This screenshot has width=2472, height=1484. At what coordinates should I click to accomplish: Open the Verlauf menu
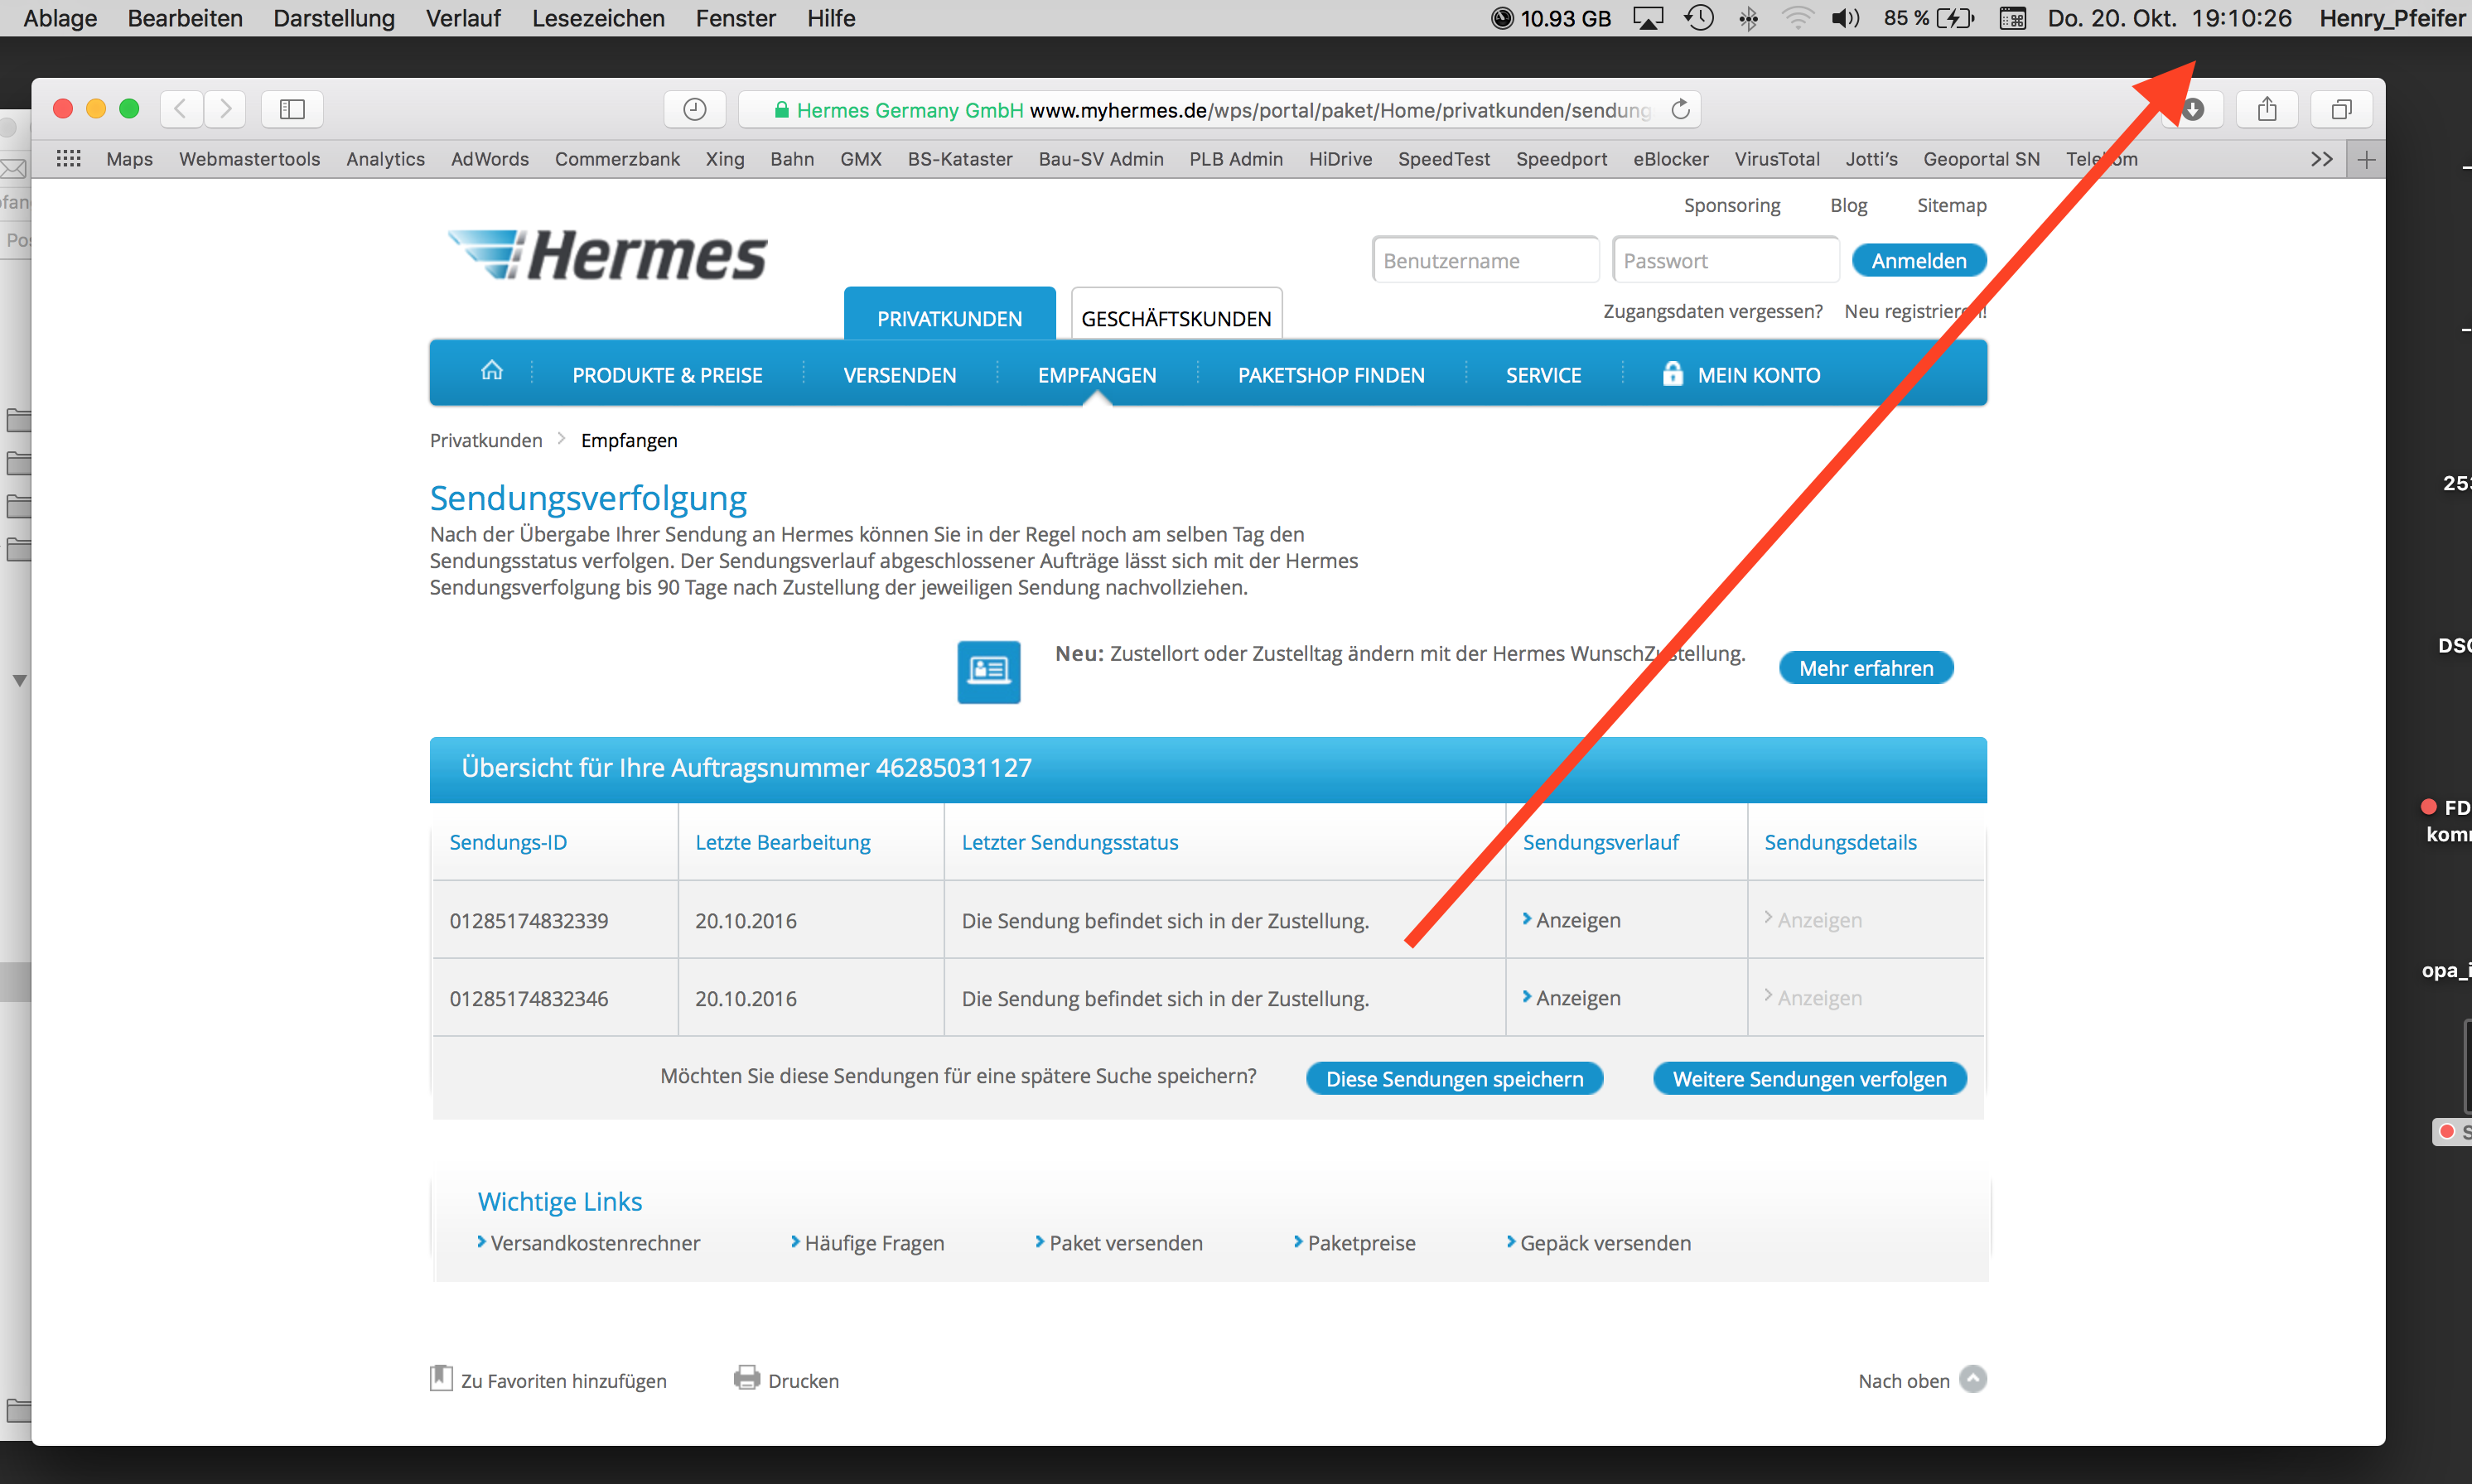point(463,18)
